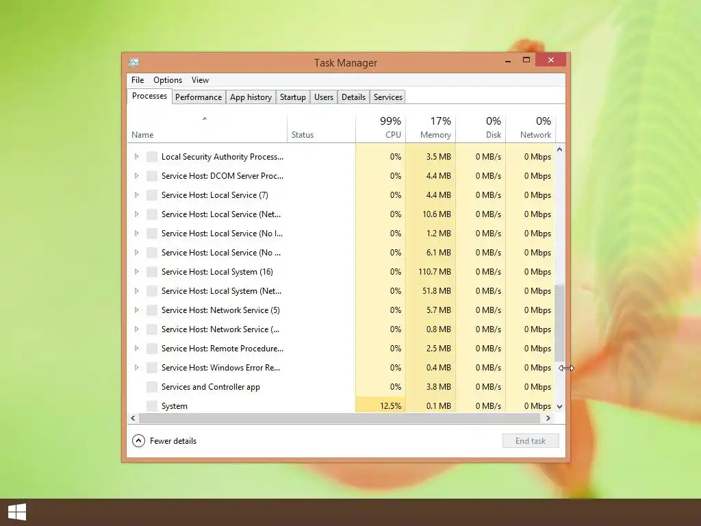The width and height of the screenshot is (701, 526).
Task: Expand Service Host: Local System (Net... group
Action: 136,290
